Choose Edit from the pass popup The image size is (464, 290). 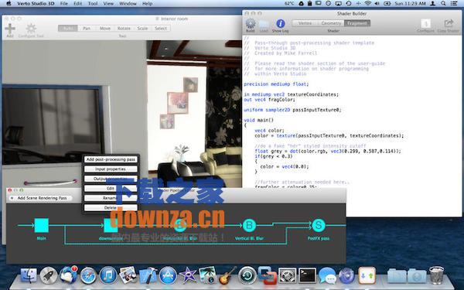[111, 188]
